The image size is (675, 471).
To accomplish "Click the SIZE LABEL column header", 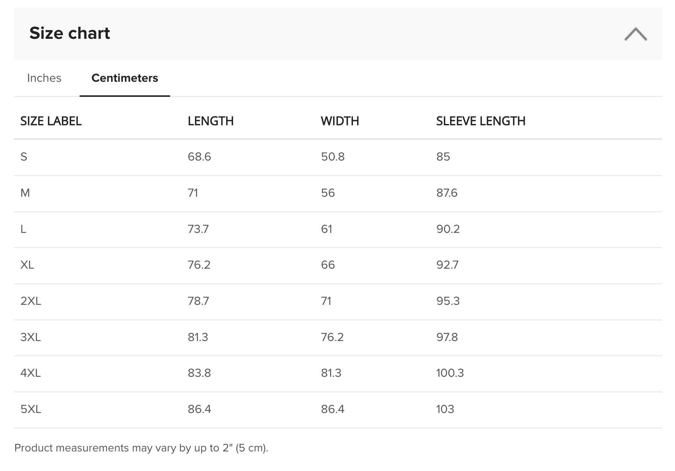I will pos(51,121).
